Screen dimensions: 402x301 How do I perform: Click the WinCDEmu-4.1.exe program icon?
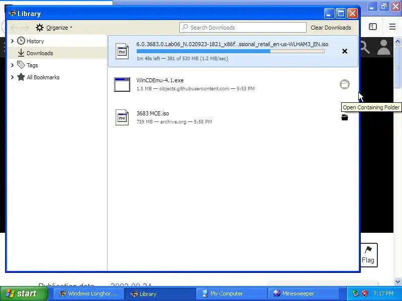point(122,84)
